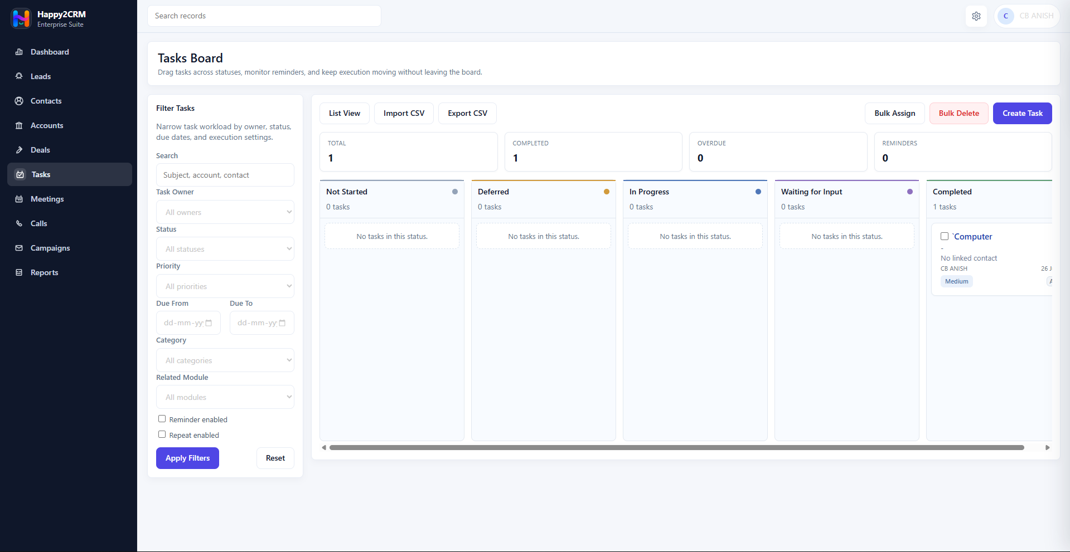Click the Waiting for Input column header
Viewport: 1070px width, 552px height.
(847, 199)
